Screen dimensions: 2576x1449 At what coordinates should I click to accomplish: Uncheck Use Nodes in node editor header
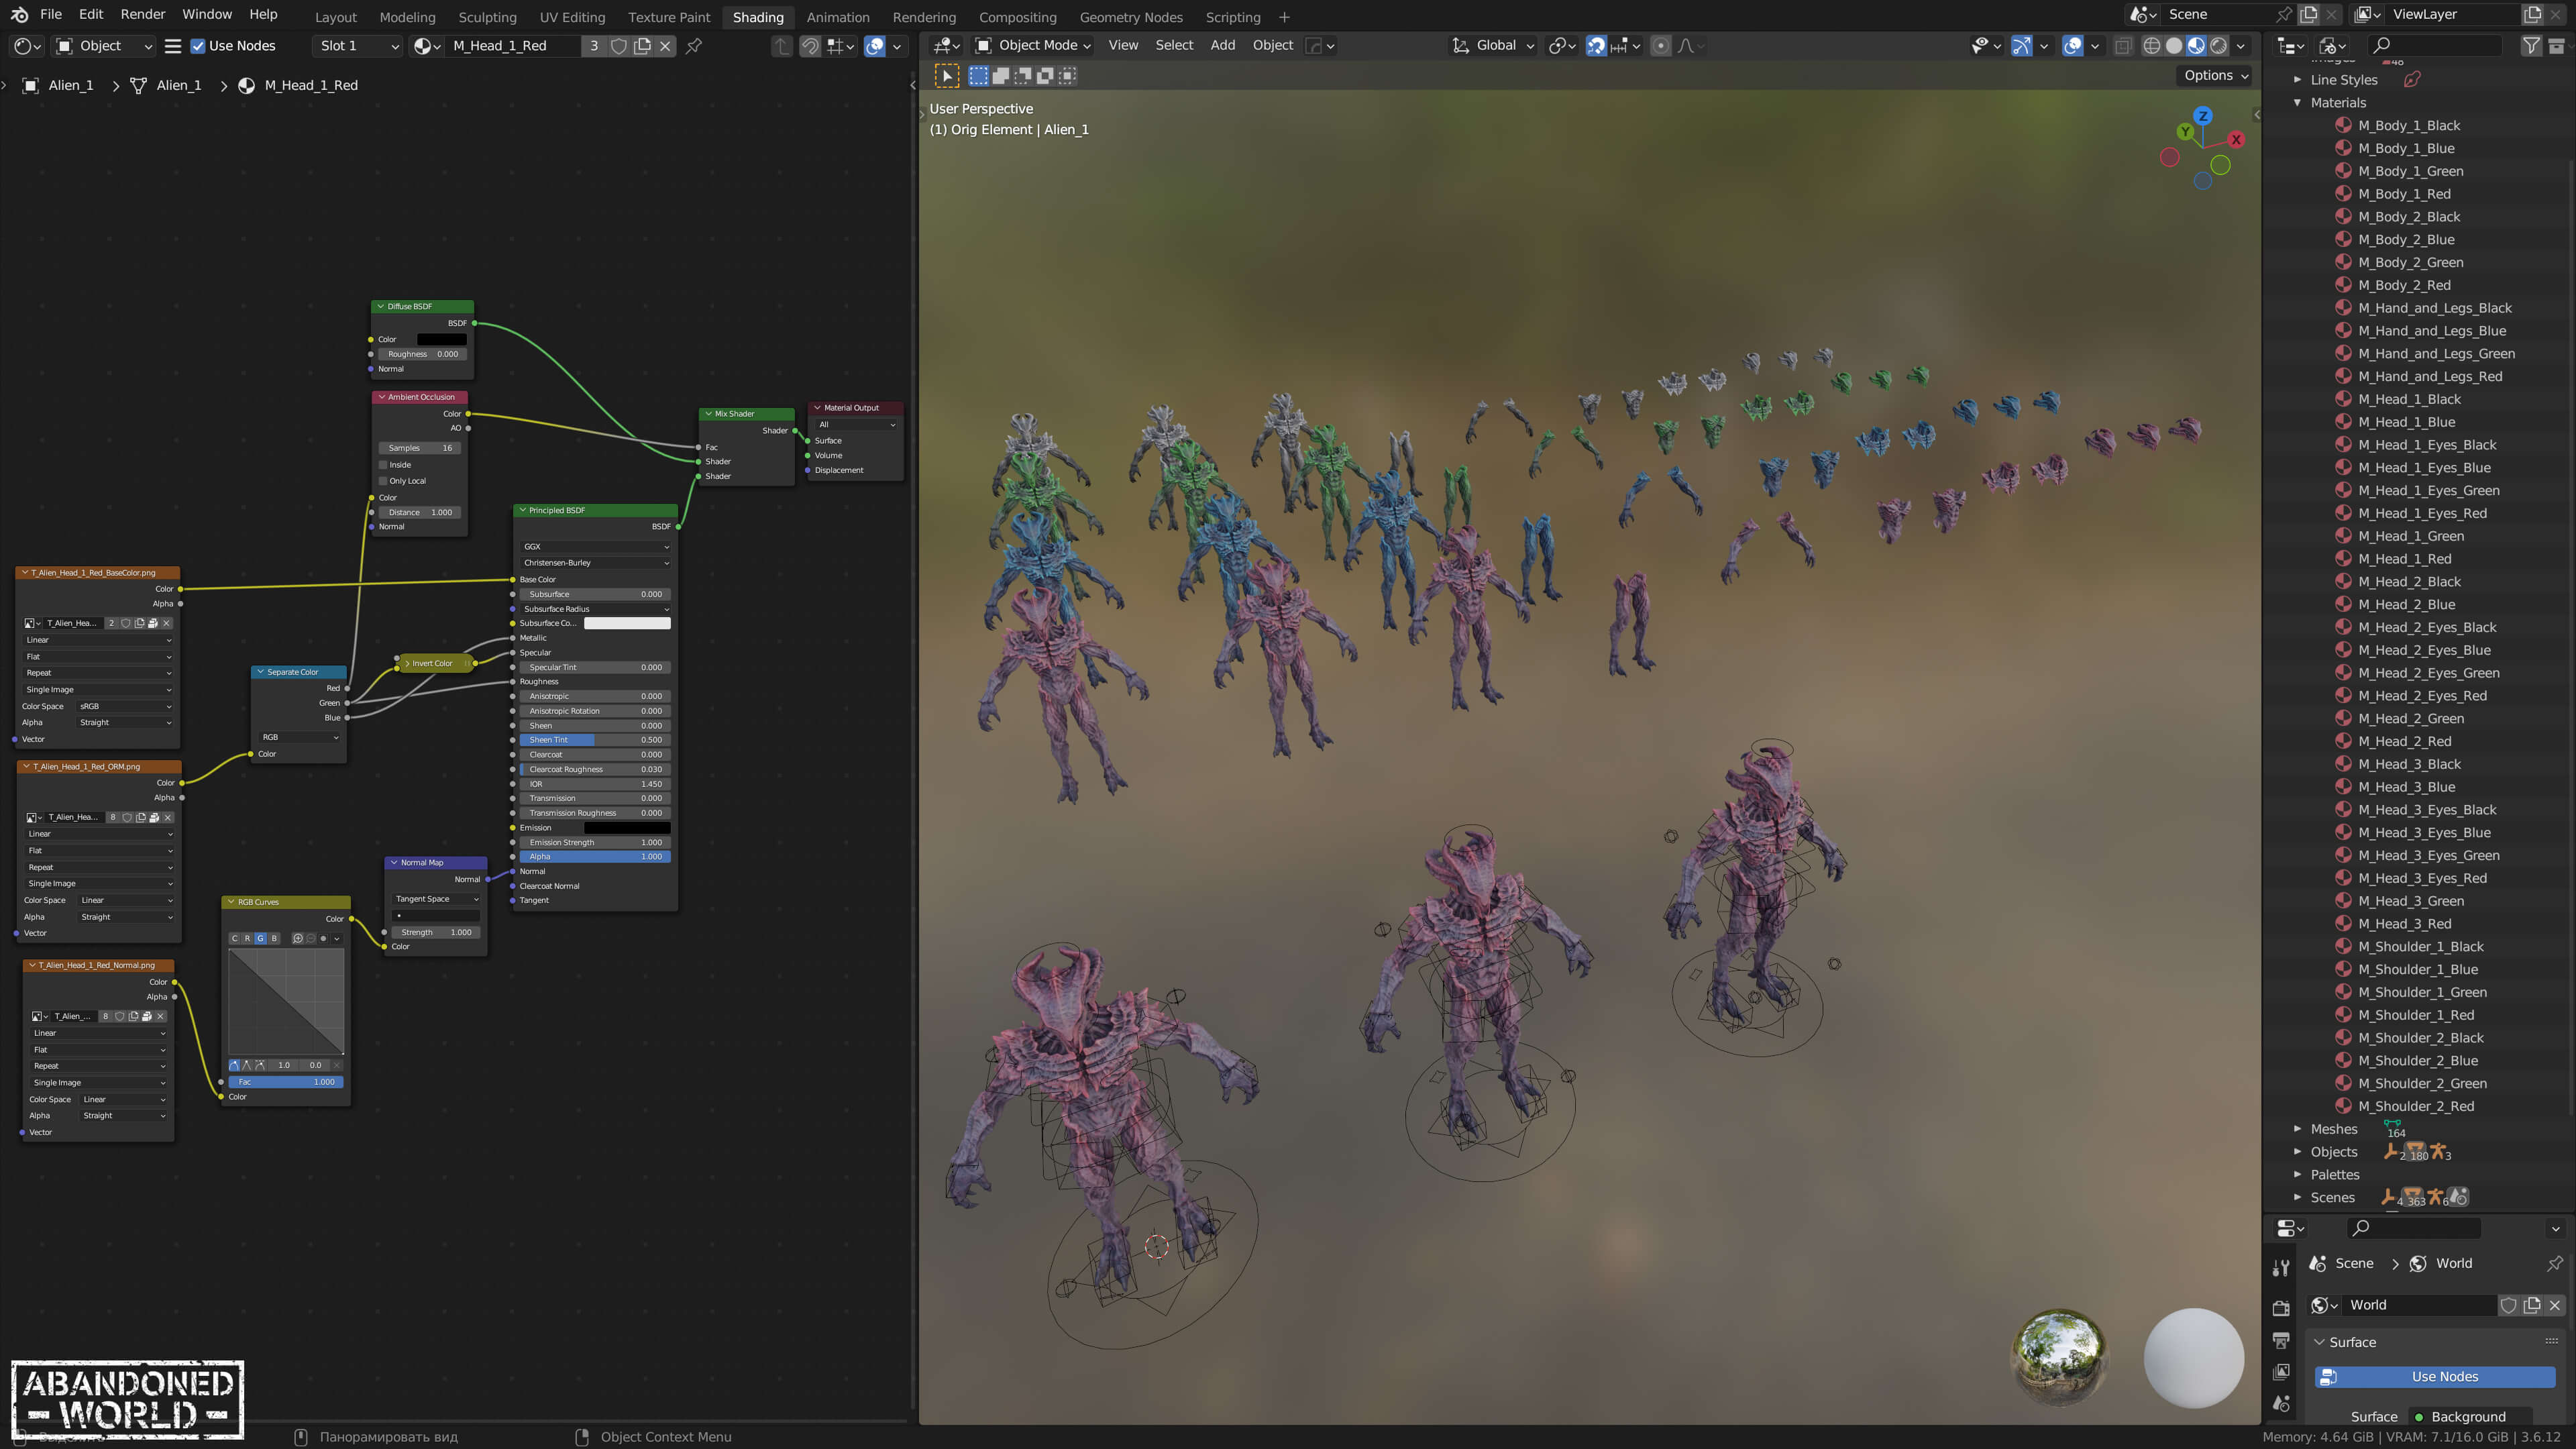pos(198,45)
